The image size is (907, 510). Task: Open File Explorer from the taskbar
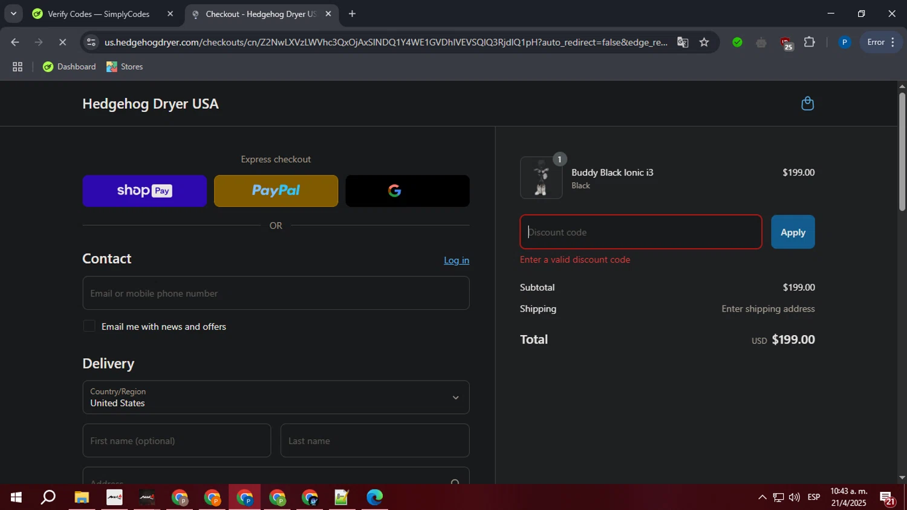(x=82, y=497)
